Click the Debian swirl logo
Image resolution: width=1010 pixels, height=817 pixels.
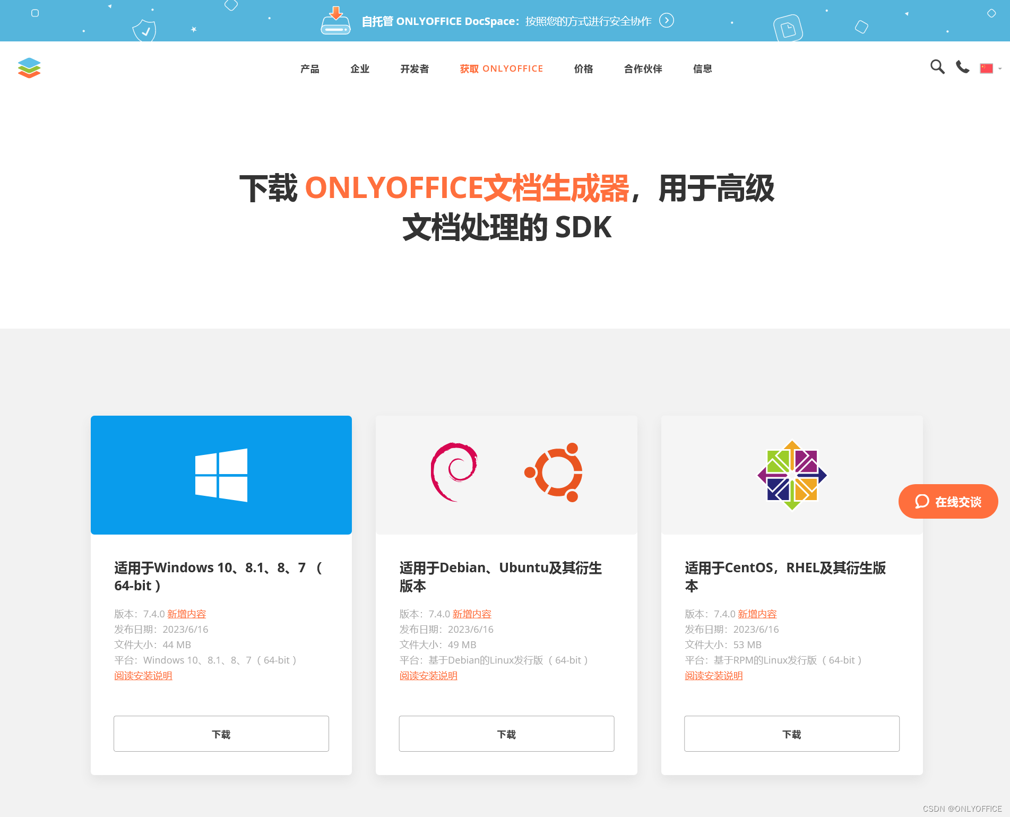454,472
